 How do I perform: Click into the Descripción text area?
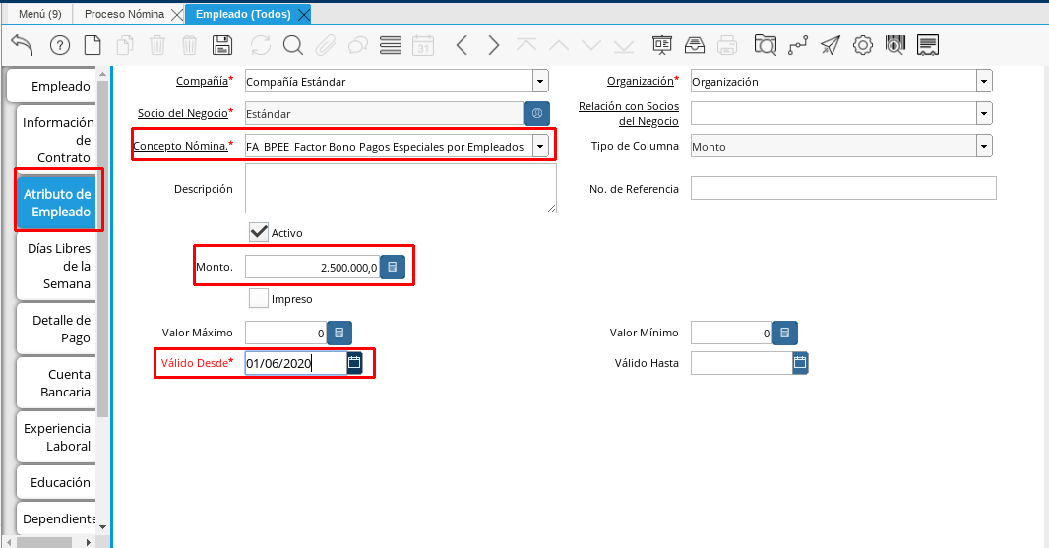401,189
